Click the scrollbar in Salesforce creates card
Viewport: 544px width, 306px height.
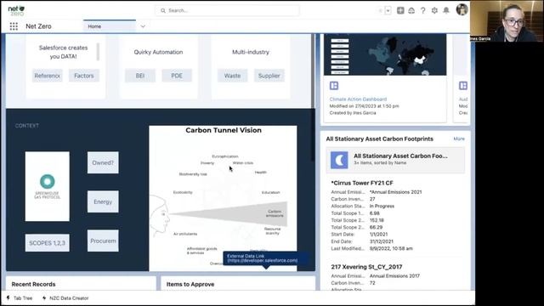(x=98, y=52)
